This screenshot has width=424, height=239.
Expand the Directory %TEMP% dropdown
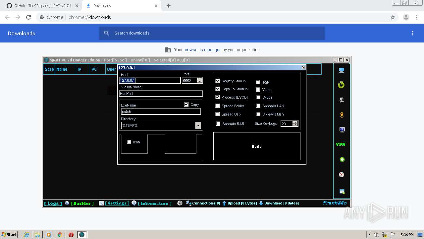pyautogui.click(x=198, y=125)
